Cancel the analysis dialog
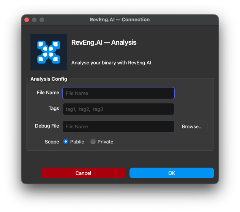Viewport: 240px width, 212px height. point(83,173)
